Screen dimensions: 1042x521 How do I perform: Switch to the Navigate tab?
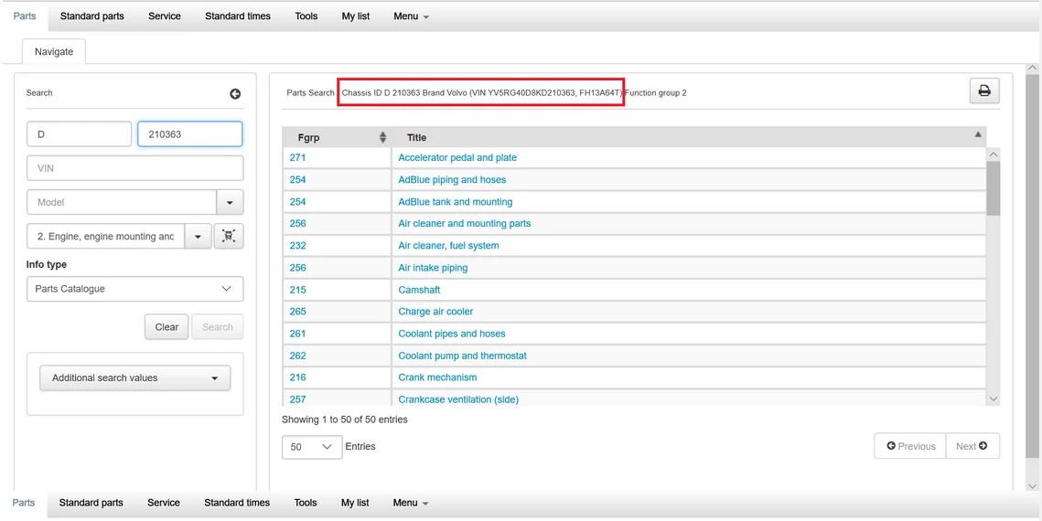point(54,51)
